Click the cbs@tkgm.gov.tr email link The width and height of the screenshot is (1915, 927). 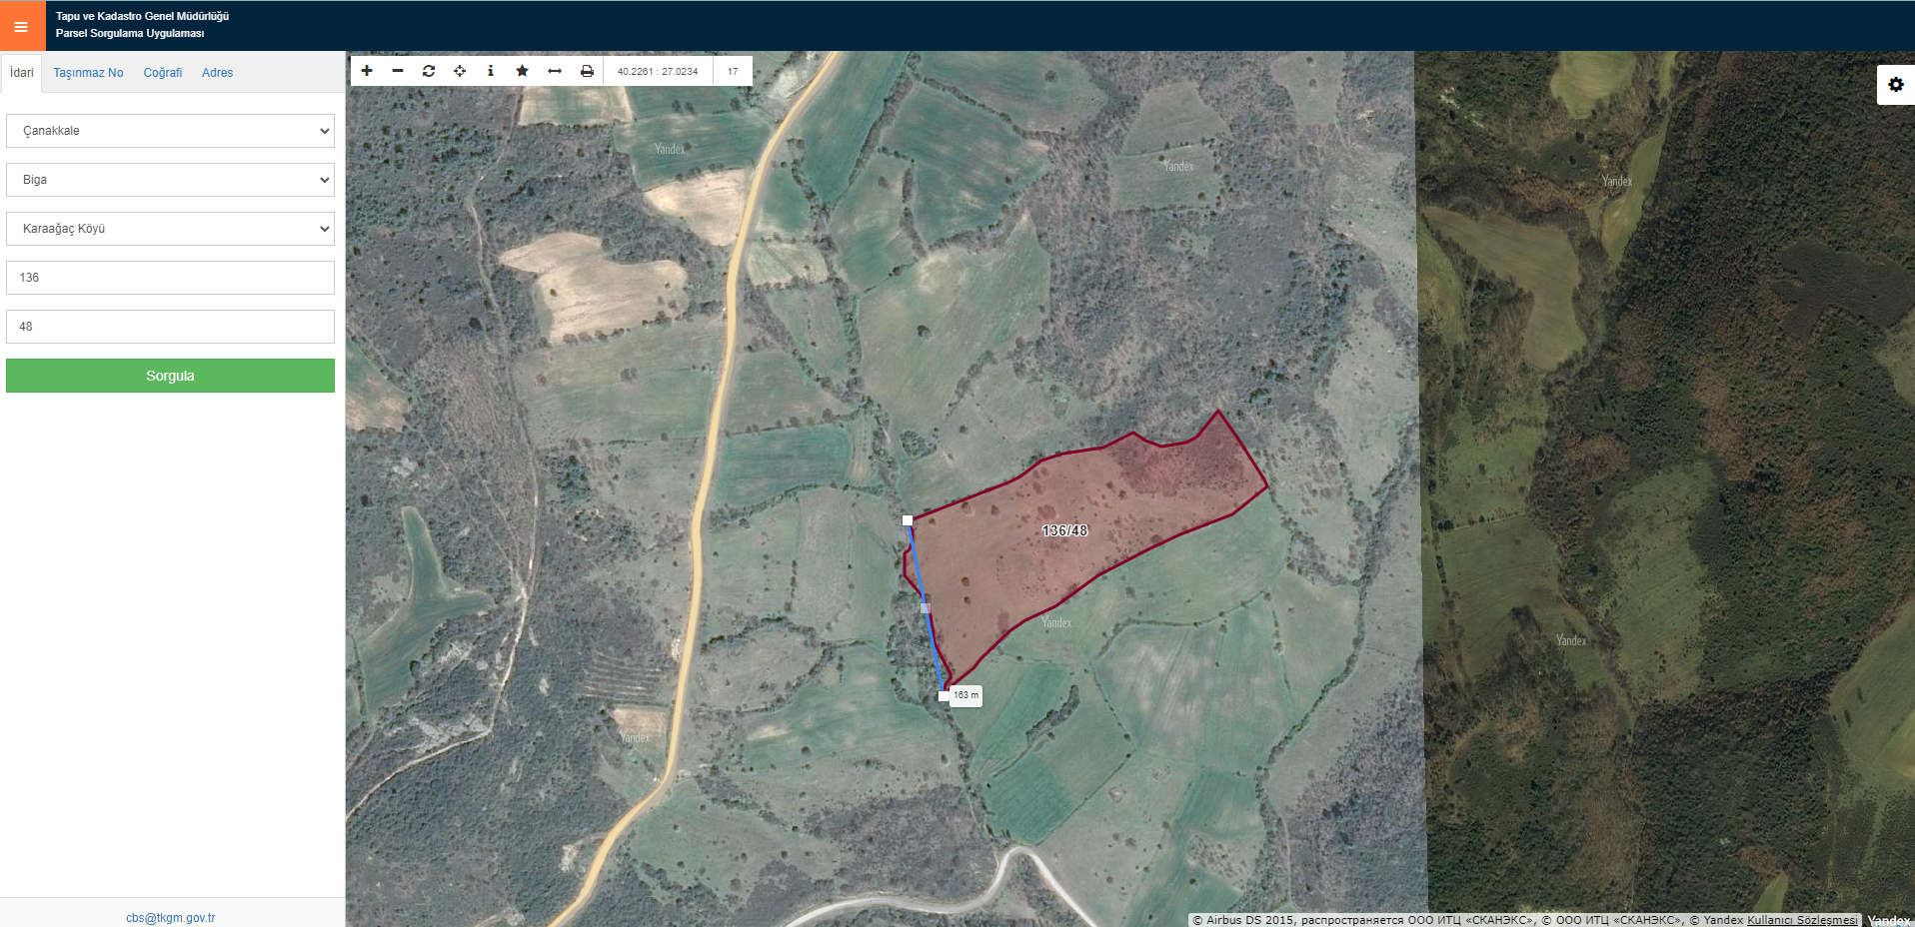click(x=170, y=917)
